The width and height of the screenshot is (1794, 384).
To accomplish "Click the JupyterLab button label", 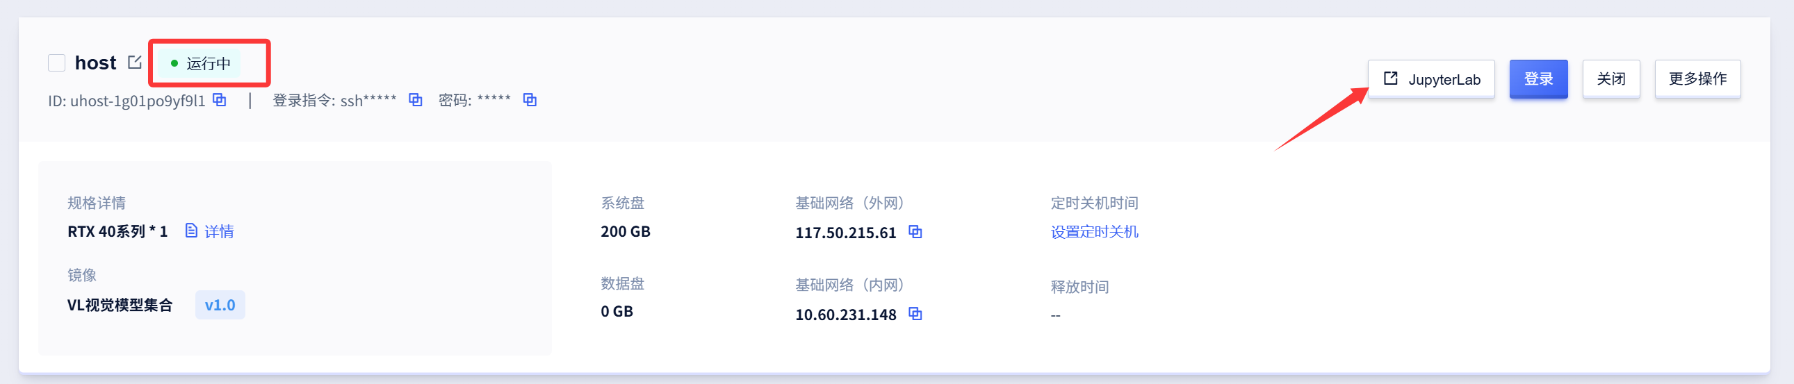I will click(x=1444, y=80).
